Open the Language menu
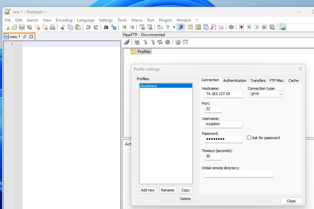The height and width of the screenshot is (209, 314). point(86,20)
